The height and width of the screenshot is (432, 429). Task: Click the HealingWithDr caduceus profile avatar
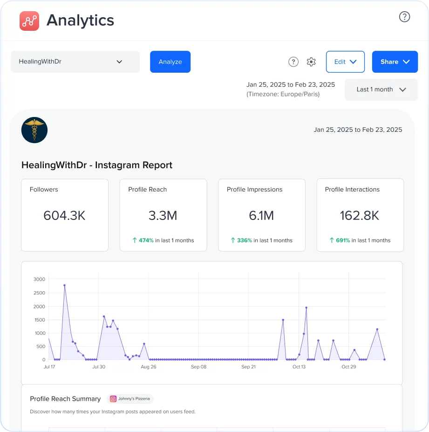(x=34, y=130)
